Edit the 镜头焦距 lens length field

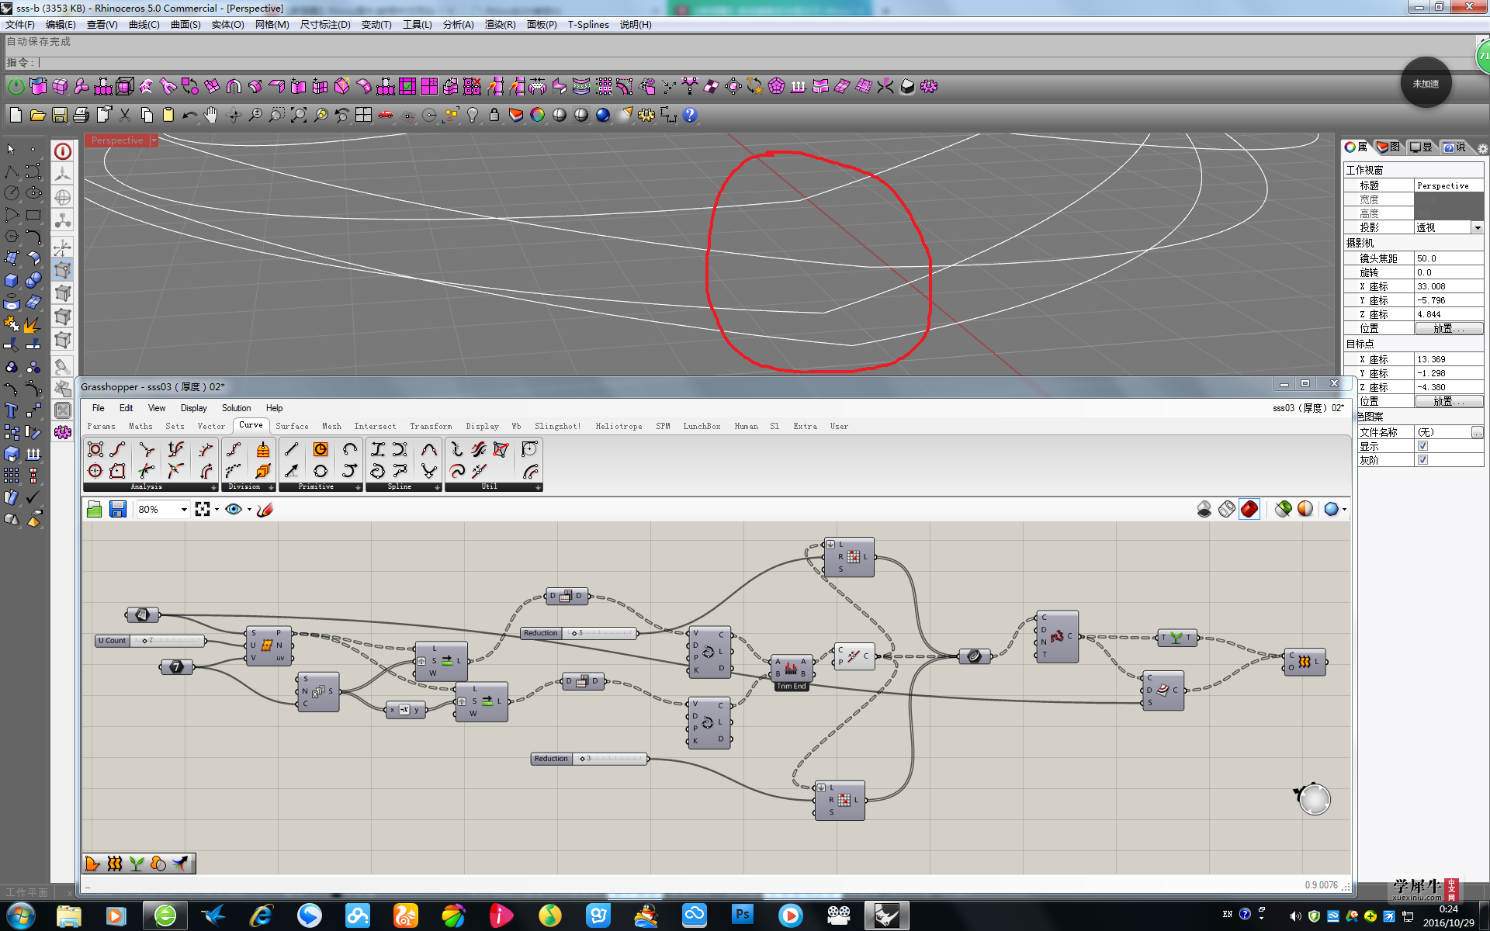click(1448, 258)
